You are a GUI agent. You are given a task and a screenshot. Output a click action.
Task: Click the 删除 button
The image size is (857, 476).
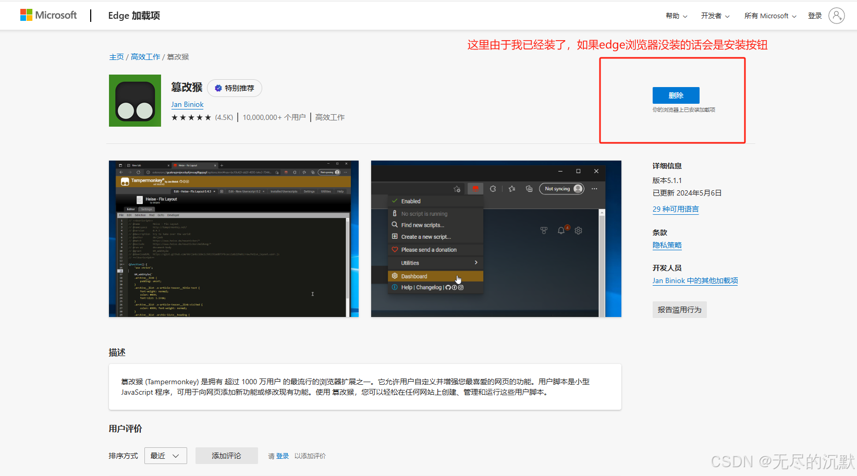(676, 95)
